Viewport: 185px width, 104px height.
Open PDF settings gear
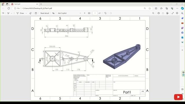point(177,13)
